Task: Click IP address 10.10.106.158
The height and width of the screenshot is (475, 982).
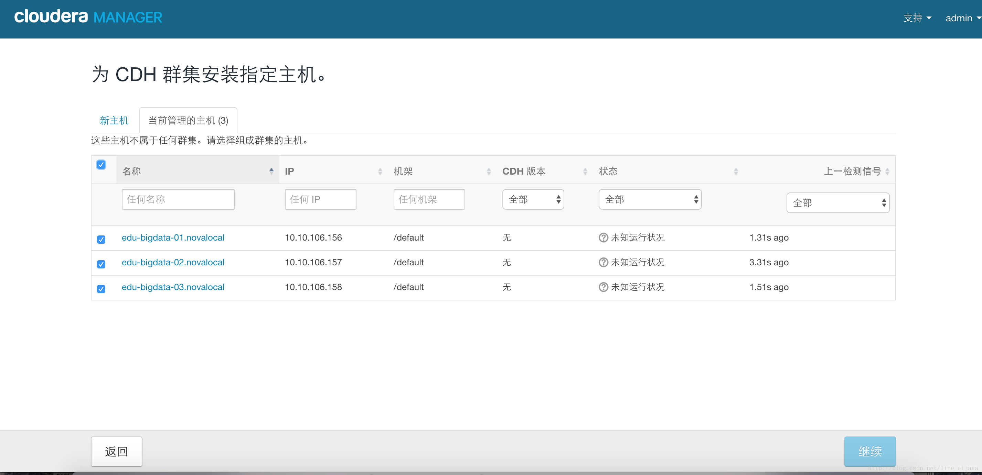Action: pyautogui.click(x=313, y=287)
